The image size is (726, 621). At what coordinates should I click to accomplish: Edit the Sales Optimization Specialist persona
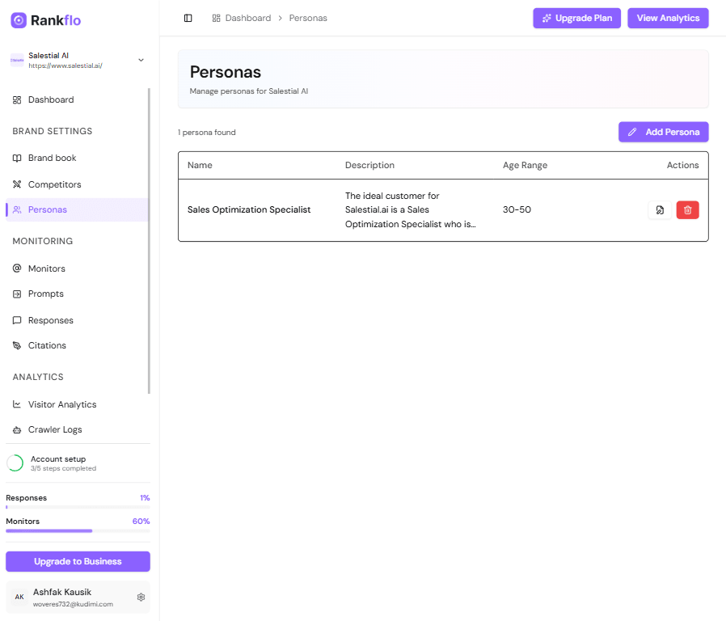[660, 209]
